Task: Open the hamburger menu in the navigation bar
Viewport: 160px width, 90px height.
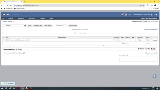Action: (x=3, y=18)
